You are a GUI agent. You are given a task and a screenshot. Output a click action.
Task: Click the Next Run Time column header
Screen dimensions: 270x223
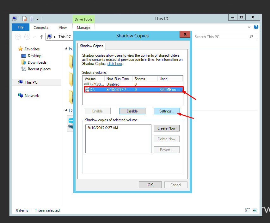(119, 79)
